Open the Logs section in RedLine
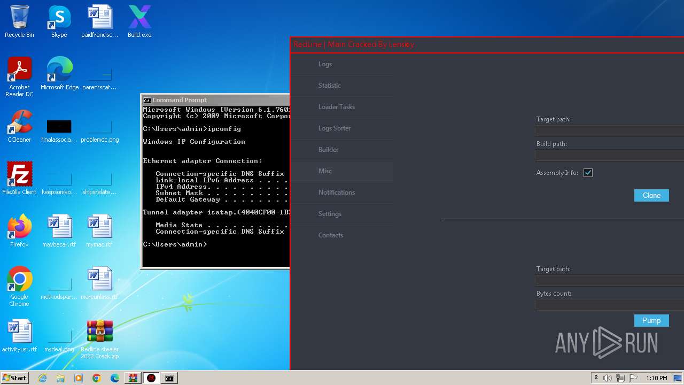The image size is (684, 385). 341,64
